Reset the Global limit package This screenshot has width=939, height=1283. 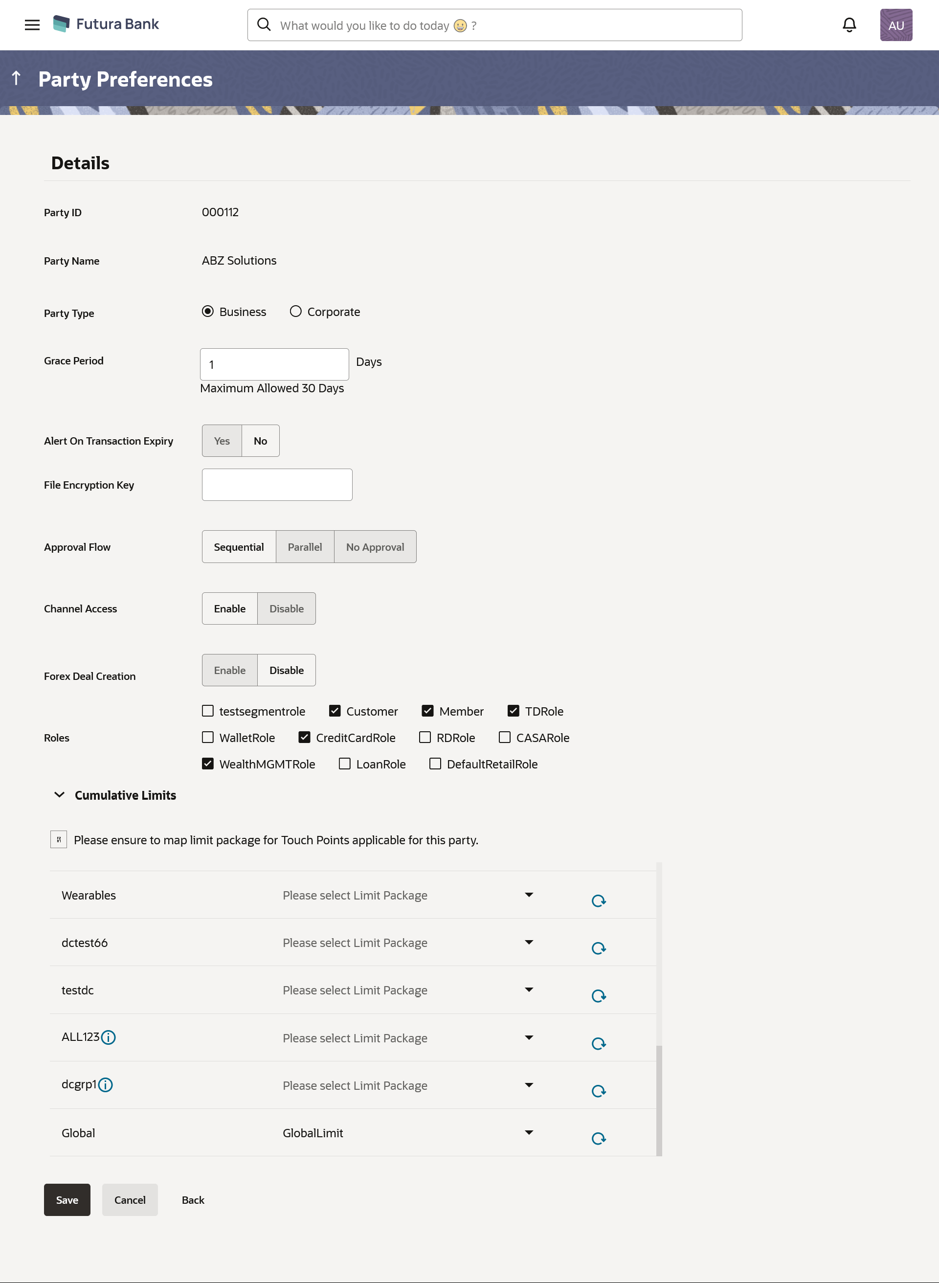tap(598, 1138)
